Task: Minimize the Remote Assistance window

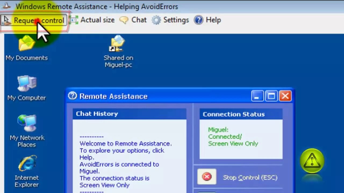Action: (x=257, y=96)
